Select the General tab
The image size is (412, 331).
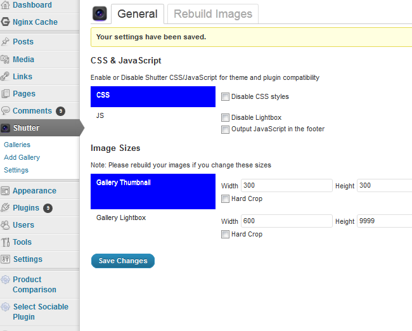coord(138,14)
